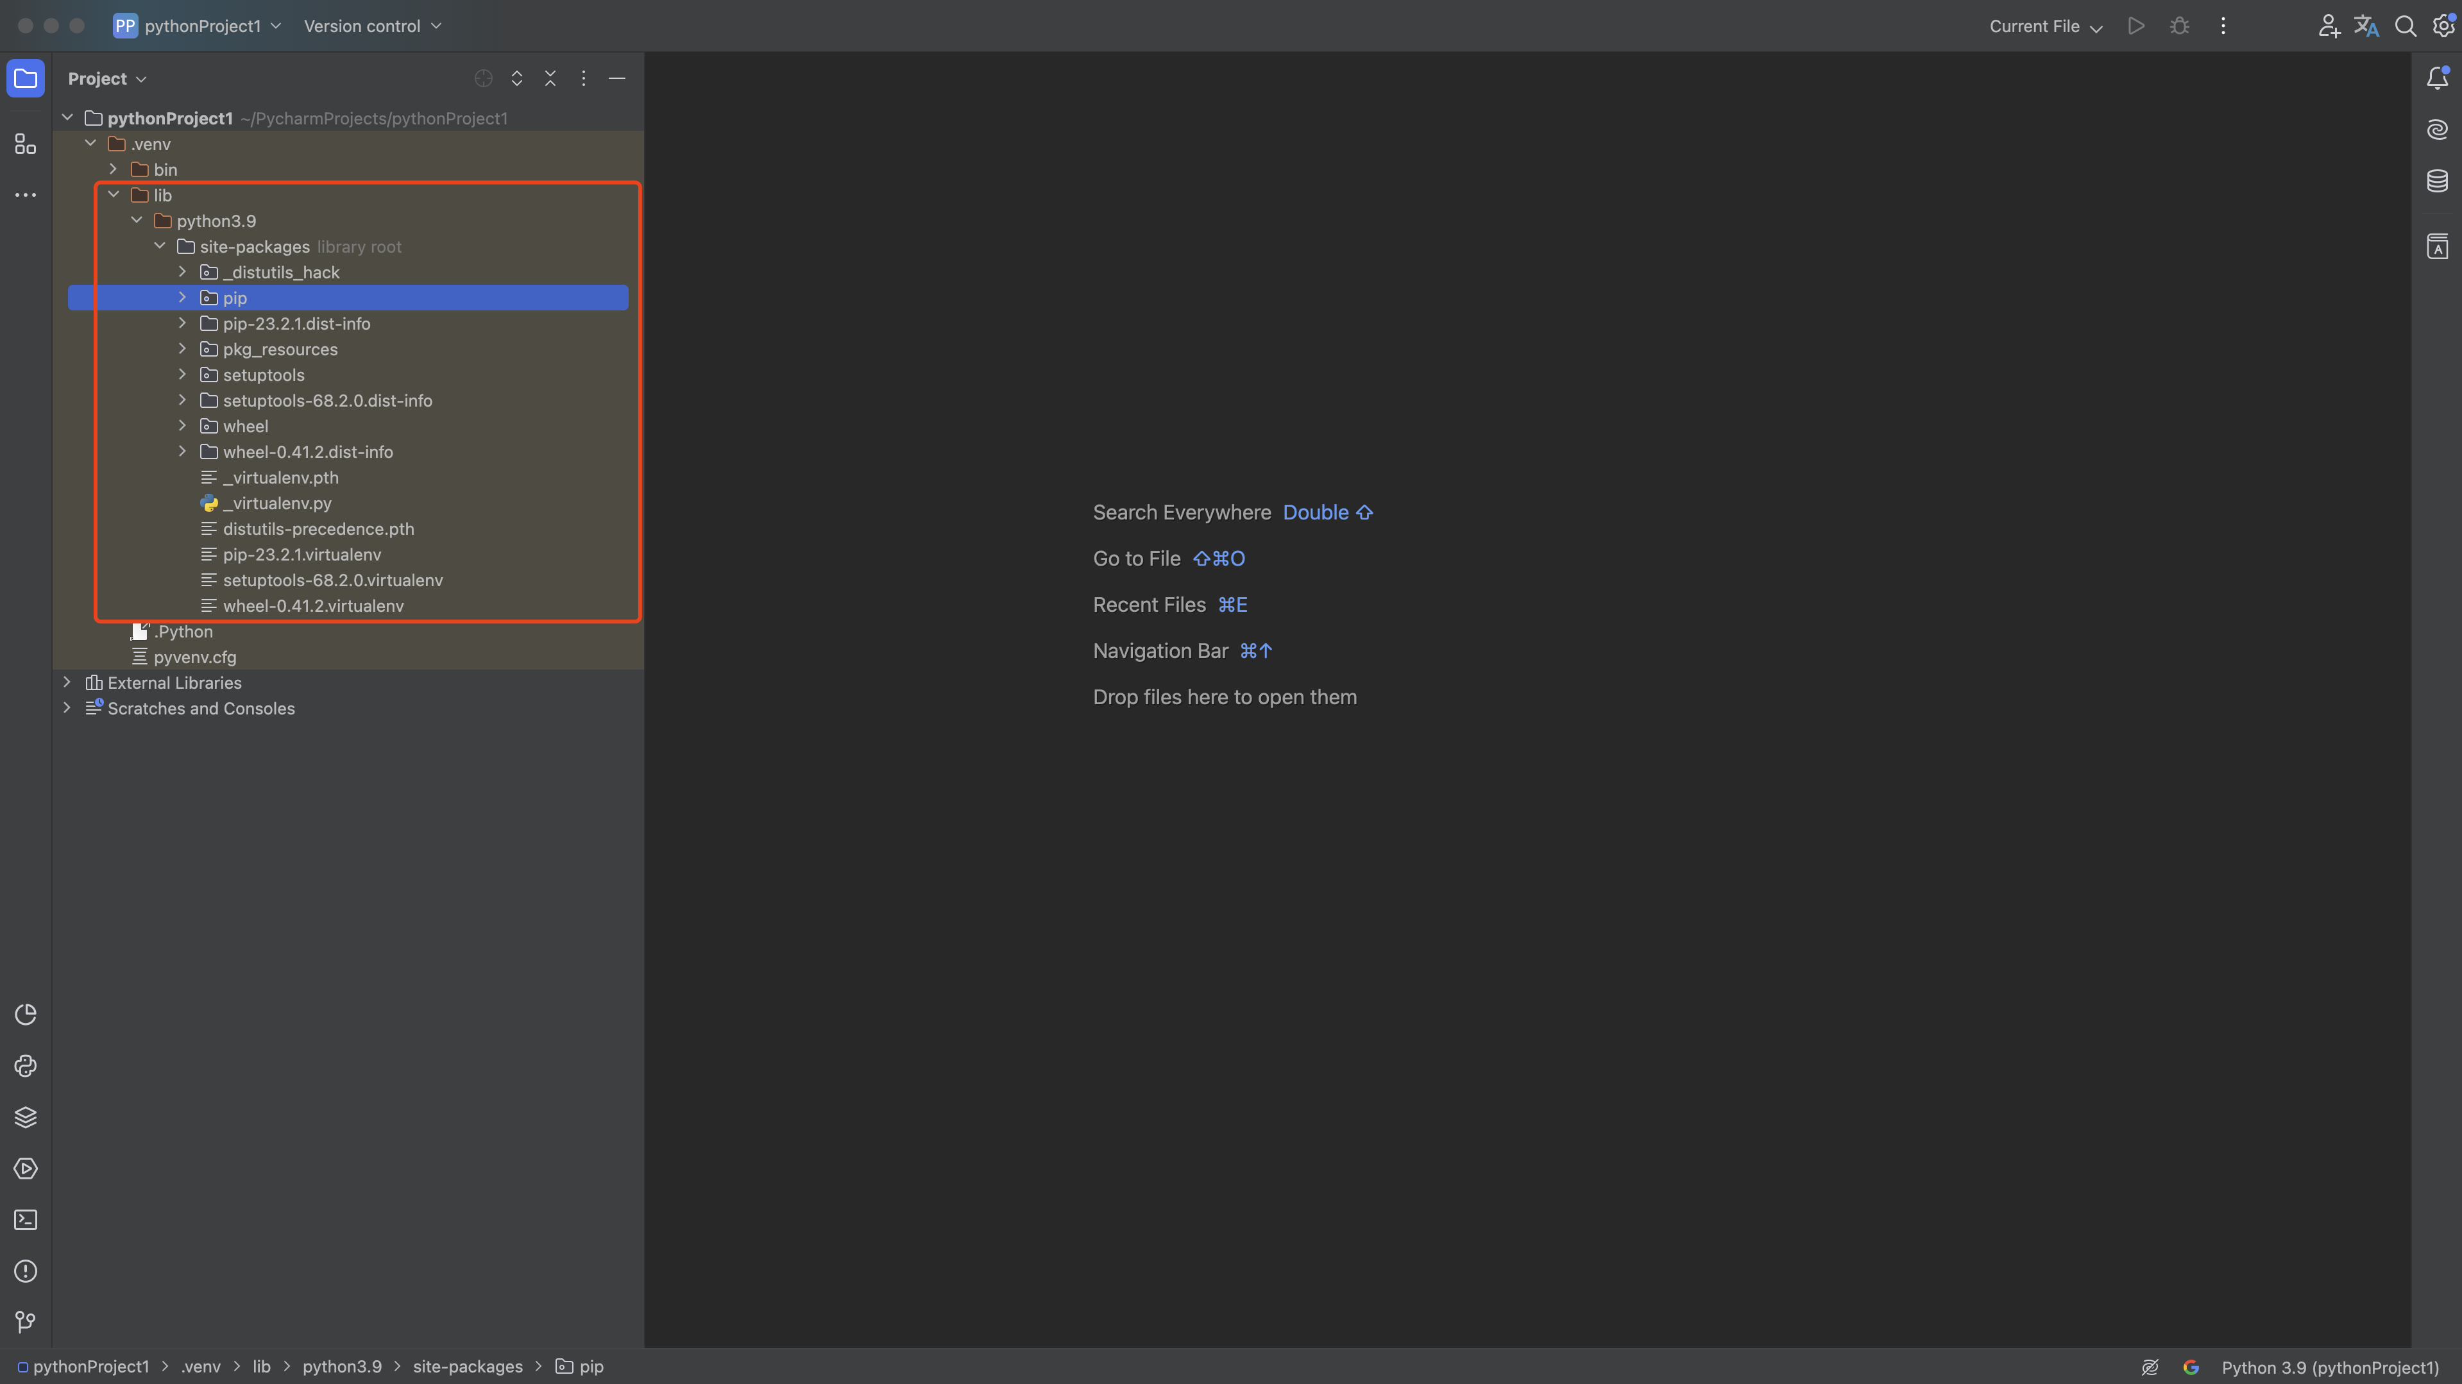The width and height of the screenshot is (2462, 1384).
Task: Open the Database tool window
Action: point(2437,181)
